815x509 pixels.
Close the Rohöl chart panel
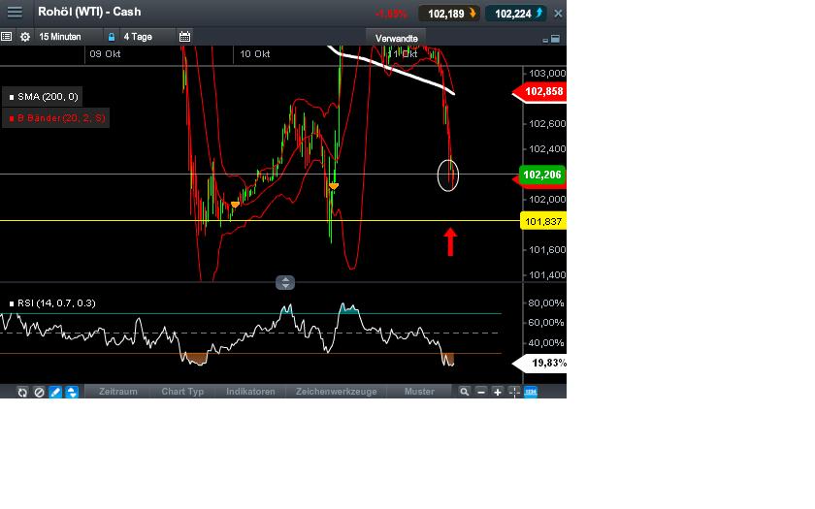click(x=558, y=14)
